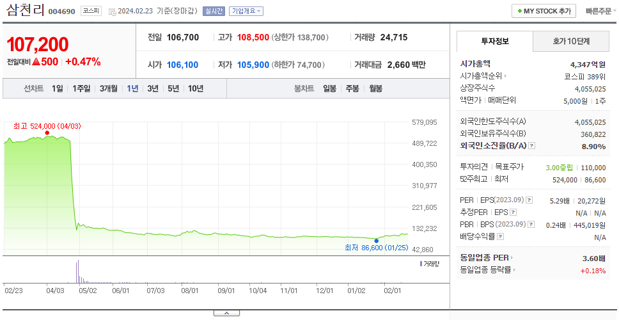
Task: Click the +0.18% industry change rate
Action: click(x=593, y=271)
